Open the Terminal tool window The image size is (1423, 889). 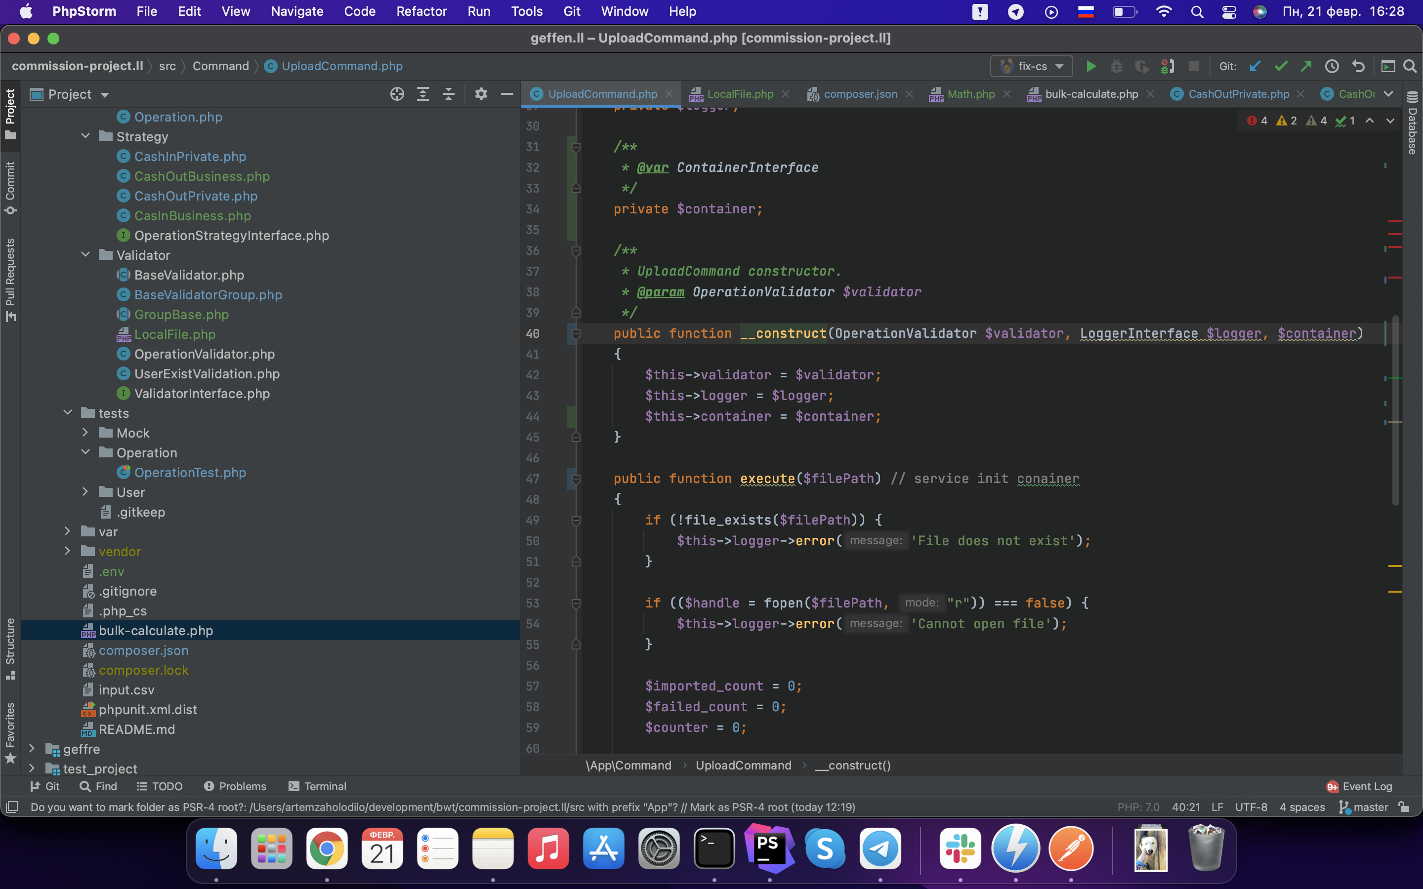click(317, 786)
